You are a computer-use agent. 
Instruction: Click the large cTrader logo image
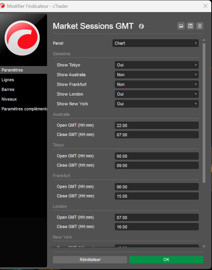click(x=22, y=38)
